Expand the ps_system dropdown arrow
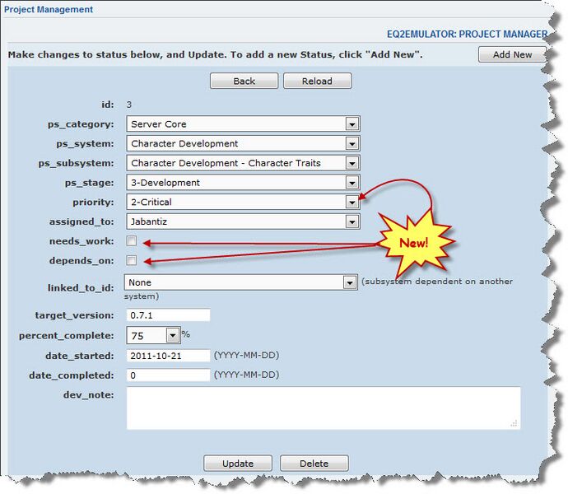568x494 pixels. click(352, 143)
